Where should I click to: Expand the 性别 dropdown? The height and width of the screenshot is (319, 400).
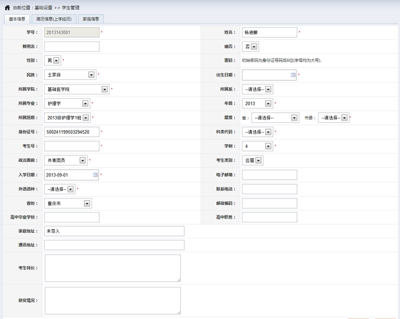coord(57,61)
